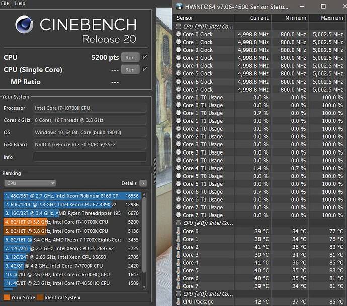
Task: Select the Core 5 T1 Usage row
Action: [x=260, y=184]
